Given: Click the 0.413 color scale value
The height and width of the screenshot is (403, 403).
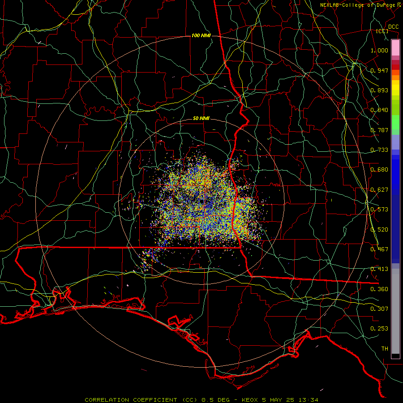Looking at the screenshot, I should 379,269.
